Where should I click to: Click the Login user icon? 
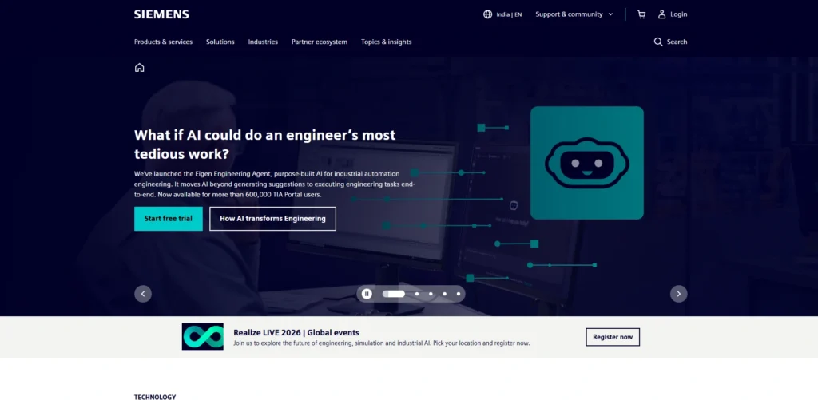tap(661, 14)
